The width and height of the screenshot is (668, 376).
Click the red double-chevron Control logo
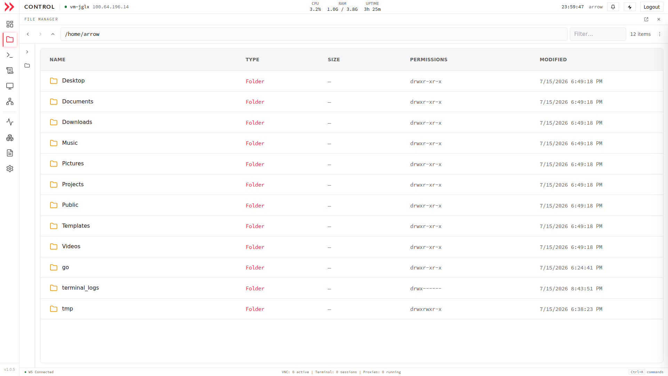[x=9, y=7]
